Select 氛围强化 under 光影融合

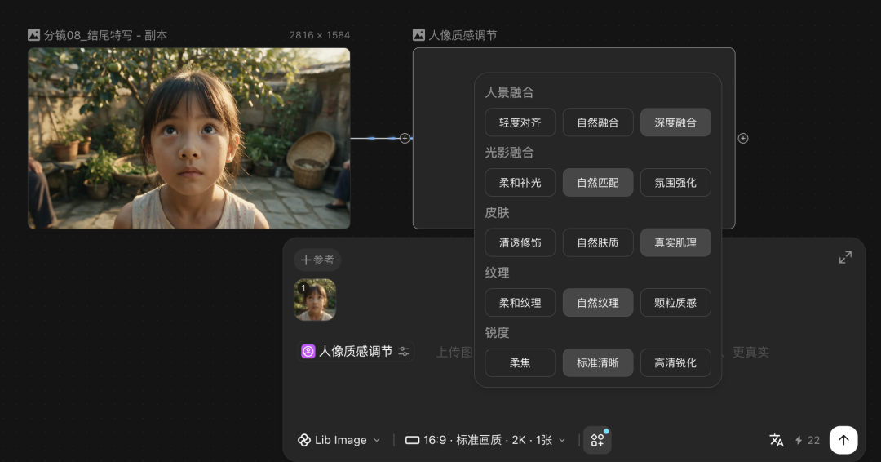tap(675, 183)
